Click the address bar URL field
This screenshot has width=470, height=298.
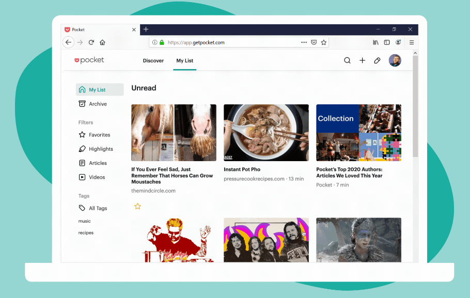point(239,42)
